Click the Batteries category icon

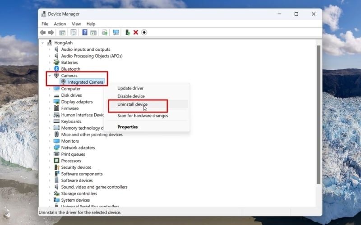click(56, 62)
